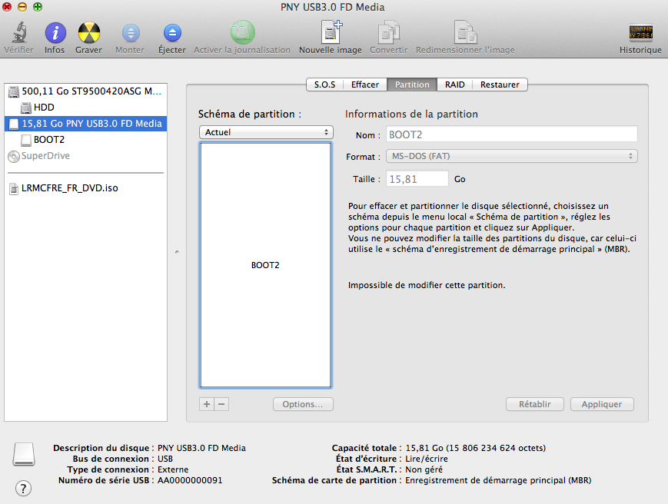Click the Rétablir button

(535, 404)
